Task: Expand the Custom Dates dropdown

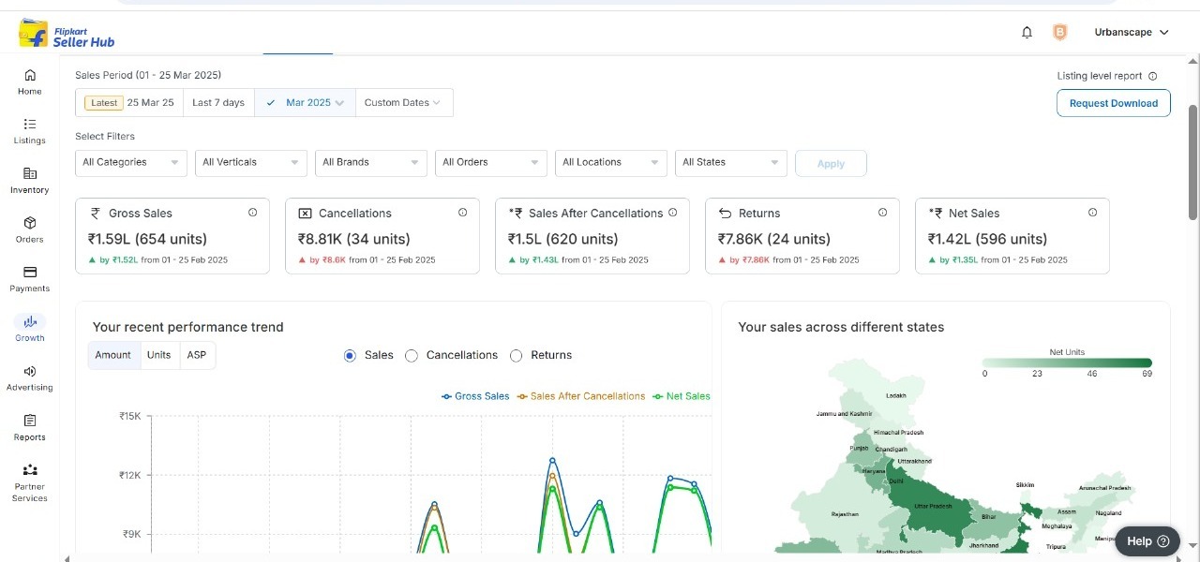Action: (x=403, y=103)
